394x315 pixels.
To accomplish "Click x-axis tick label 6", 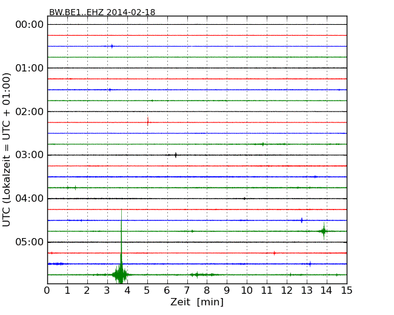I will [x=167, y=290].
